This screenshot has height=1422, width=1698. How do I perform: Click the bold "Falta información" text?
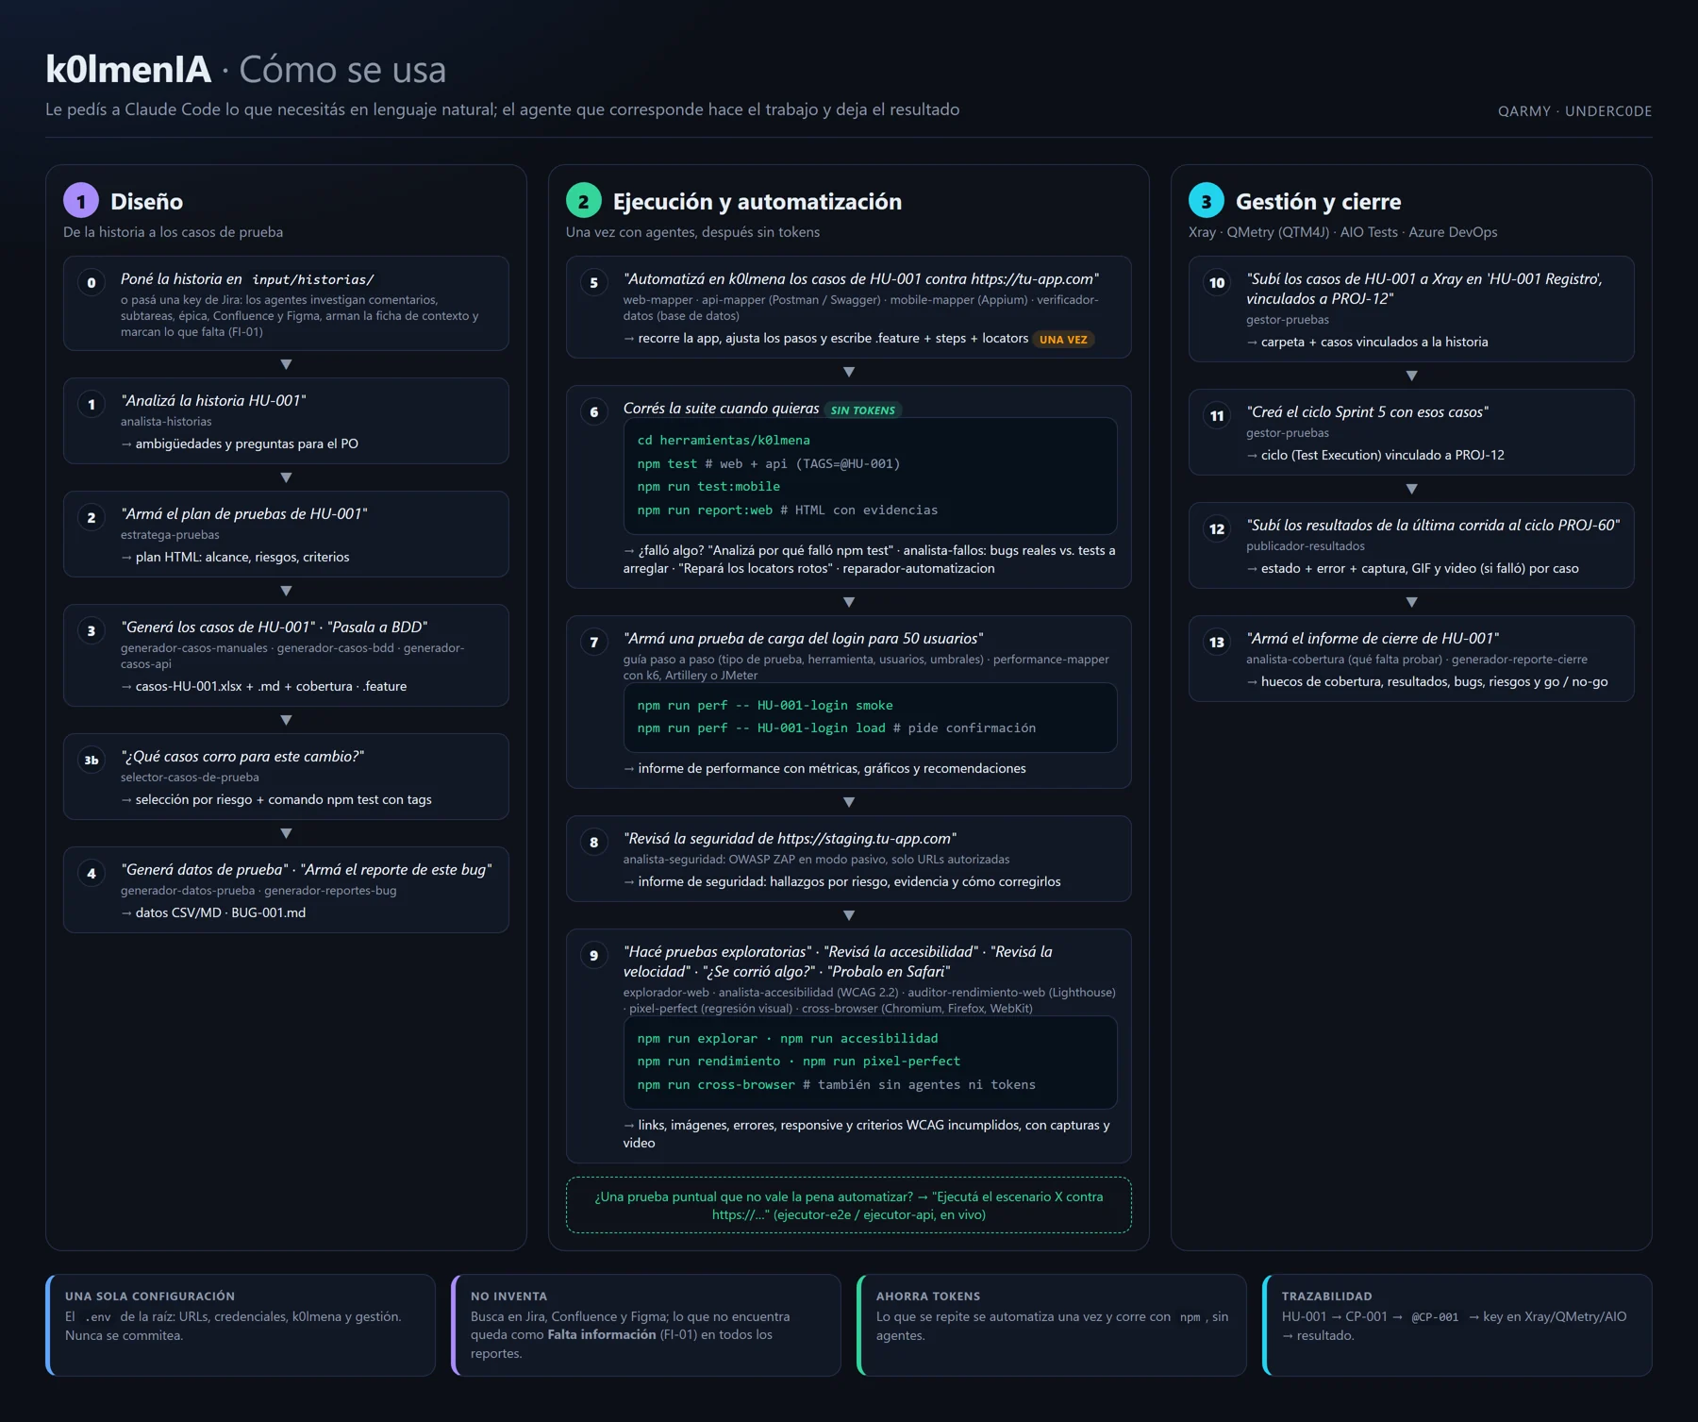[x=602, y=1335]
